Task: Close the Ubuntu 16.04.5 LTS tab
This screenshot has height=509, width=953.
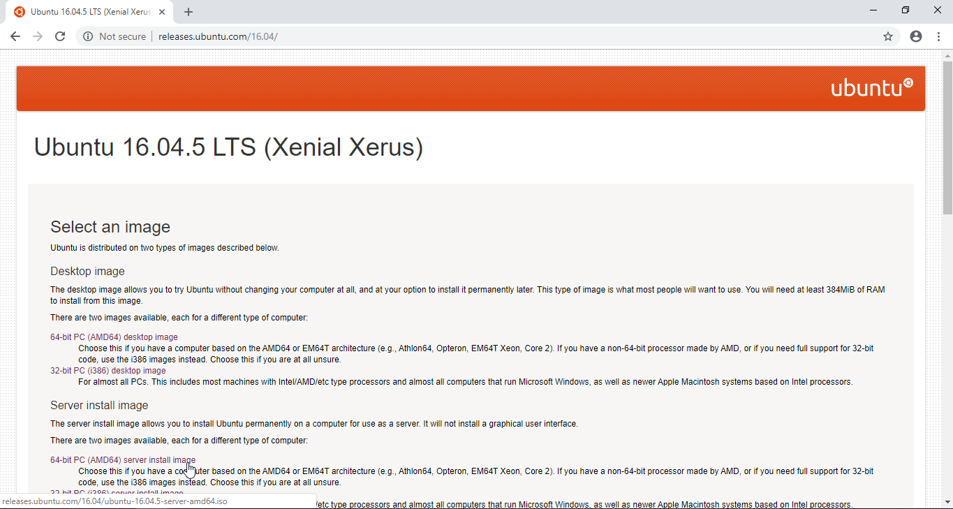Action: click(163, 12)
